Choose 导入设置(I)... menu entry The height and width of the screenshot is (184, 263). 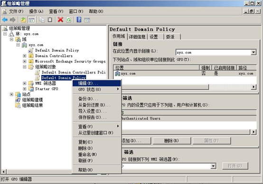tap(97, 111)
